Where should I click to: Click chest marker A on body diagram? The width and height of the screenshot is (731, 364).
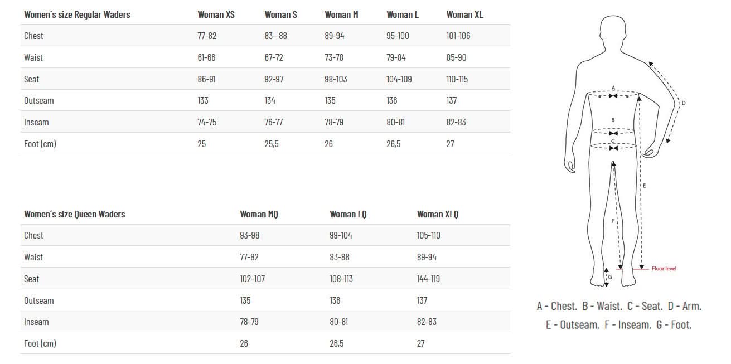click(x=613, y=88)
